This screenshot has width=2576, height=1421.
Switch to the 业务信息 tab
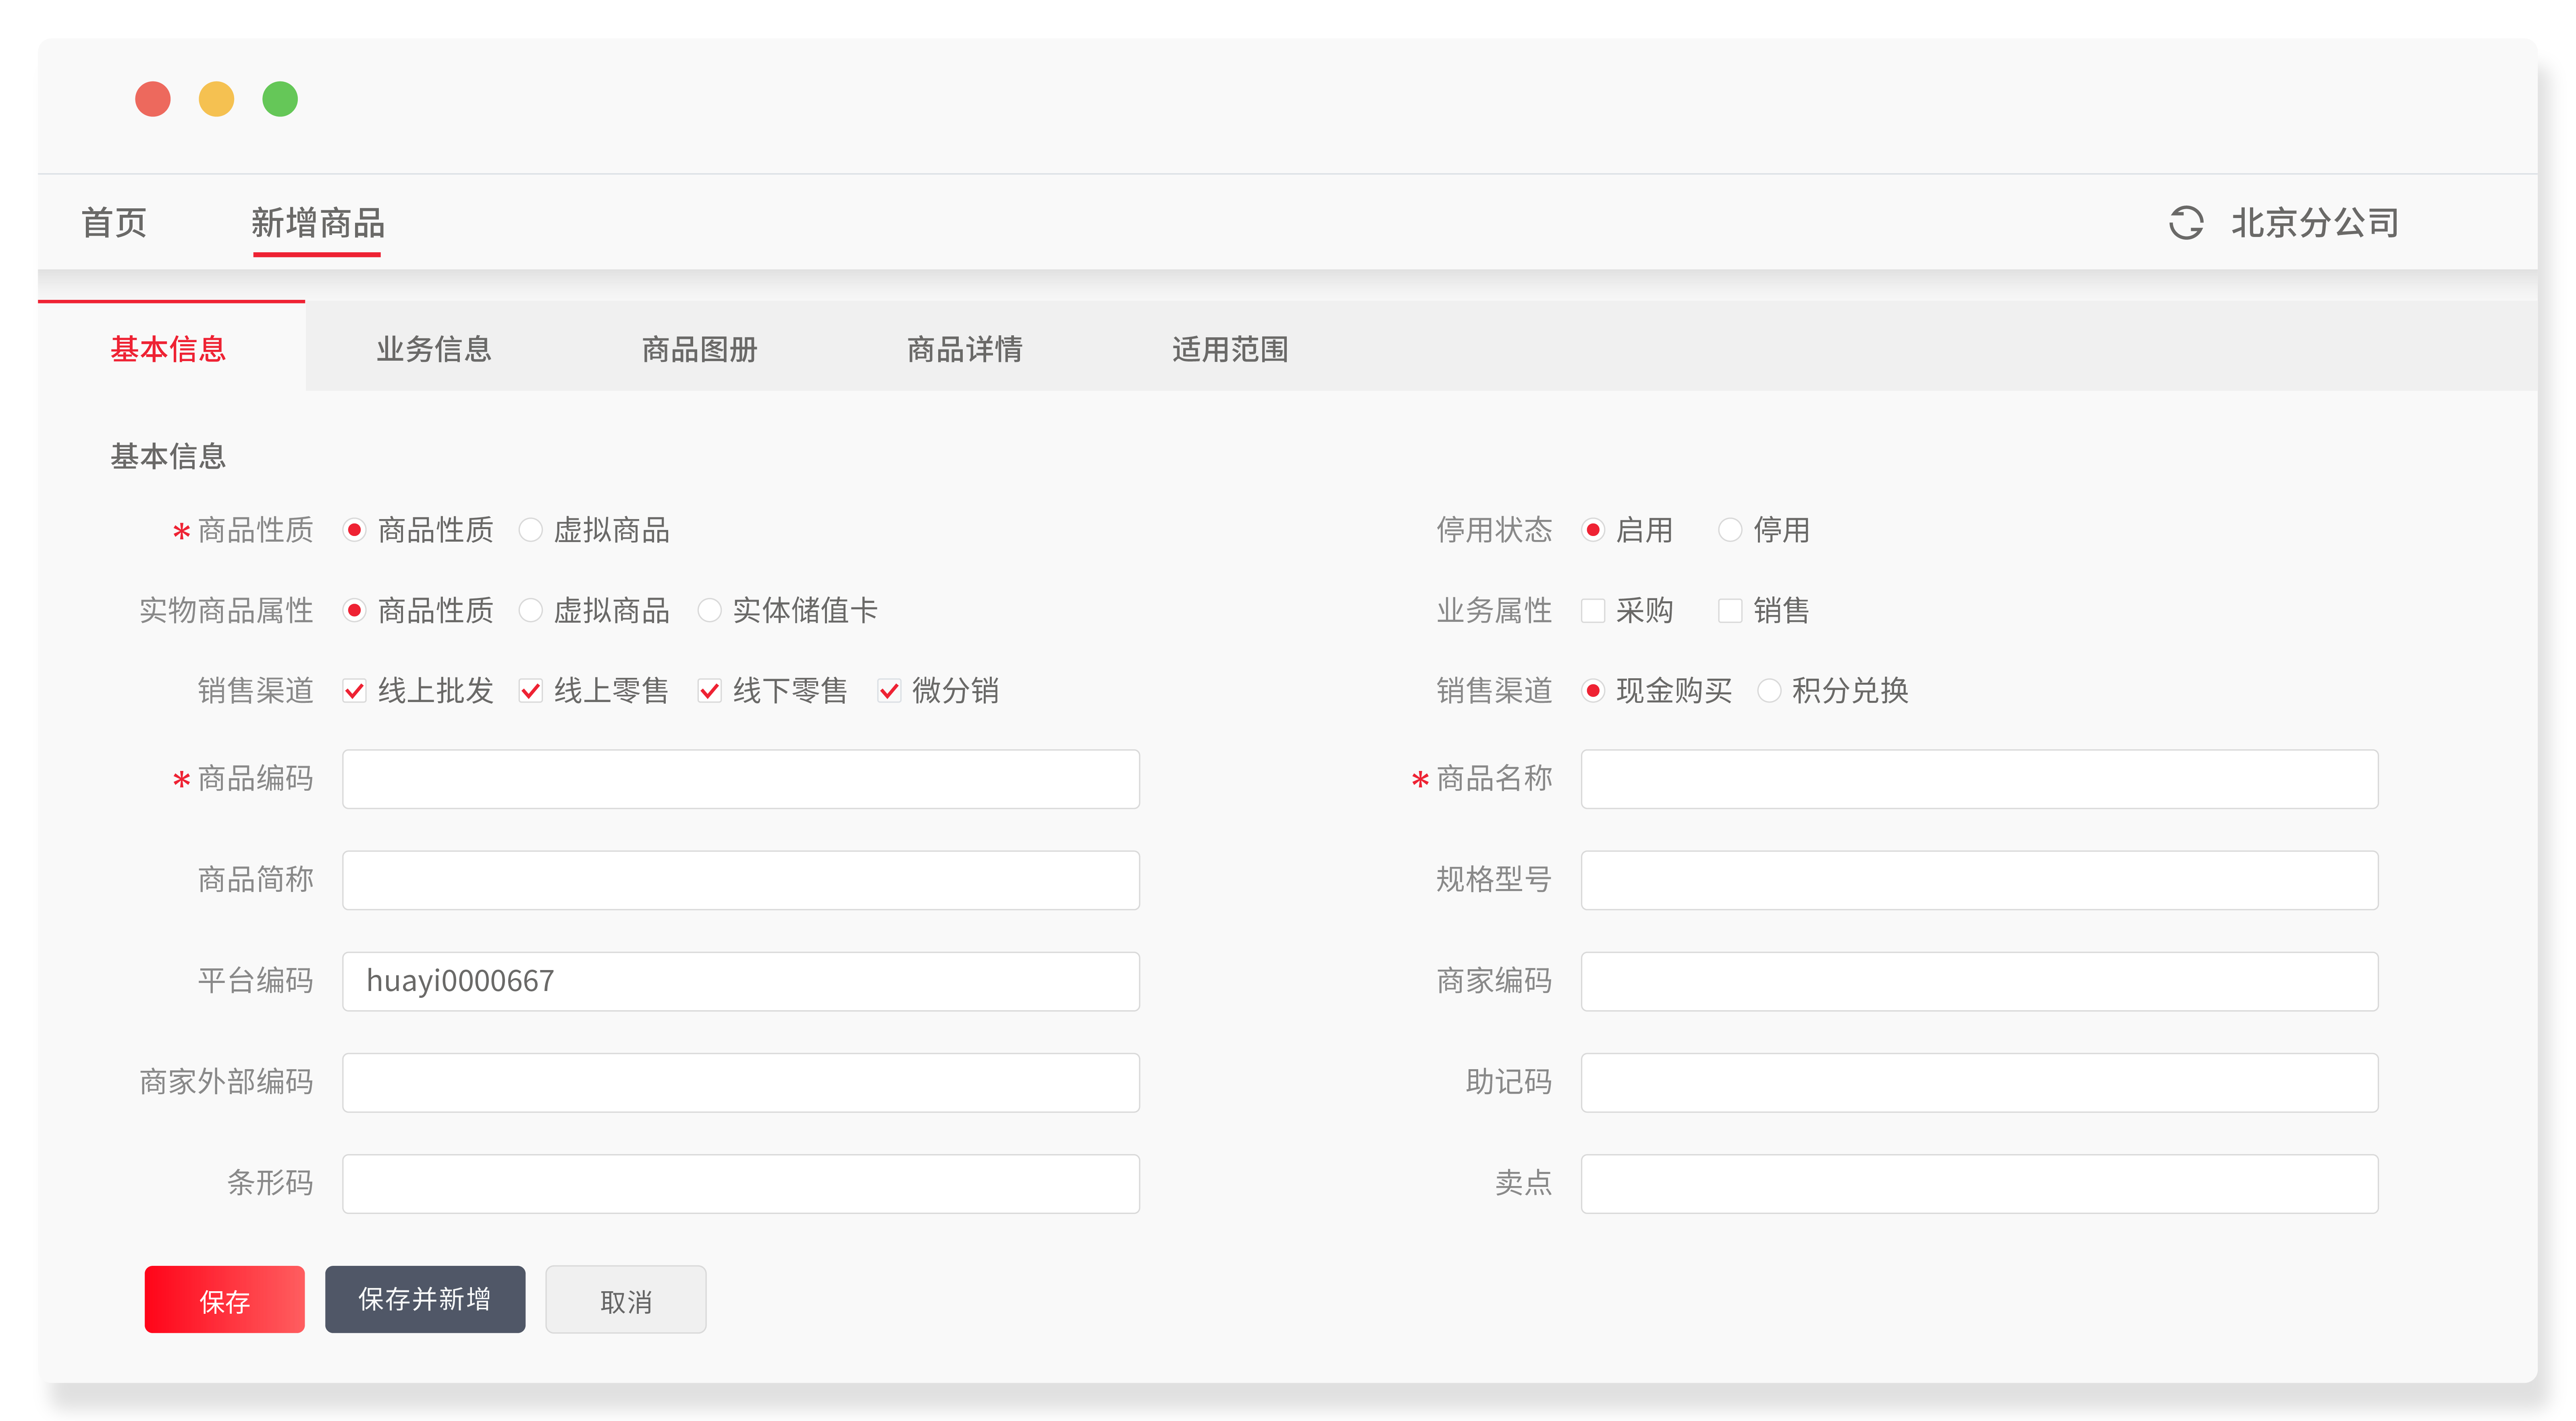(x=434, y=349)
